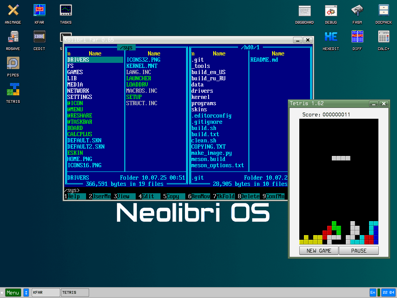397x298 pixels.
Task: Click the taskbar clock showing 22 04
Action: coord(388,293)
